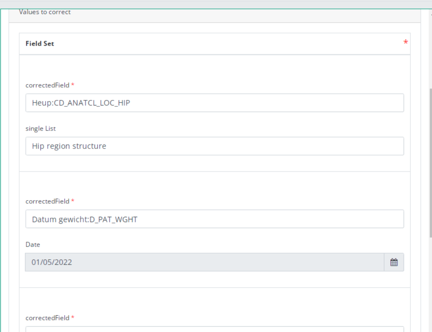
Task: Click the asterisk next to first correctedField label
Action: pyautogui.click(x=73, y=85)
